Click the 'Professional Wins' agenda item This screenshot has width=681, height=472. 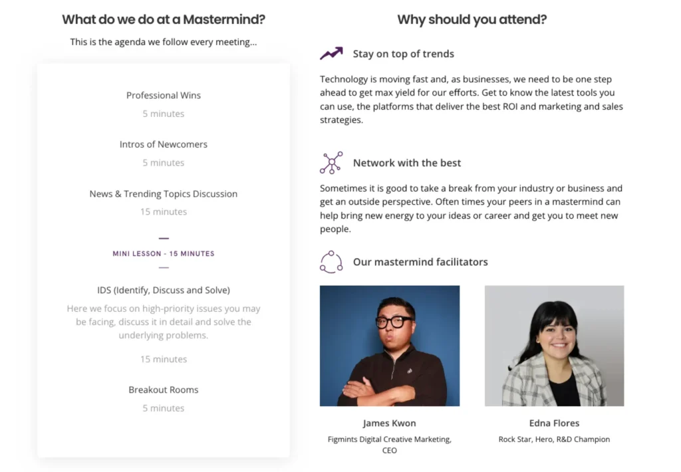pyautogui.click(x=164, y=96)
